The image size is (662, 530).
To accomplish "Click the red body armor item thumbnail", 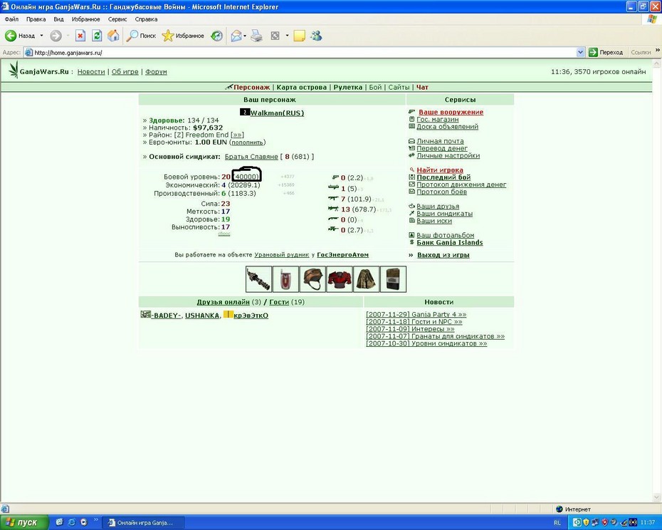I will click(340, 279).
